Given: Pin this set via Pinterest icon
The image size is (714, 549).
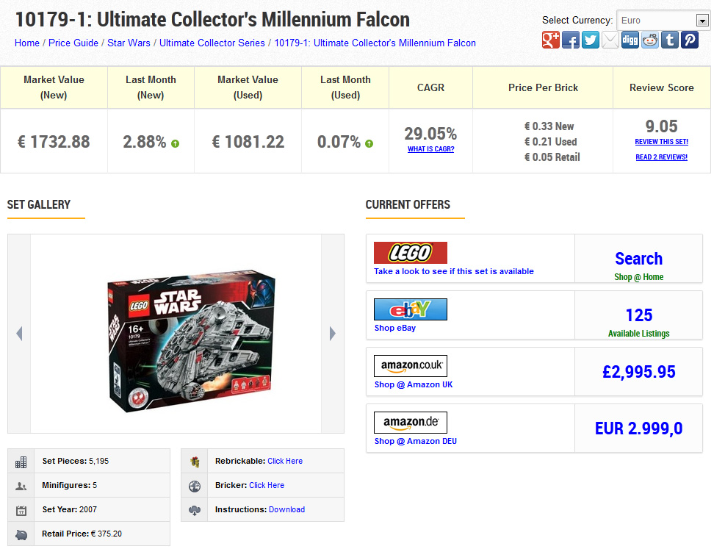Looking at the screenshot, I should point(690,40).
